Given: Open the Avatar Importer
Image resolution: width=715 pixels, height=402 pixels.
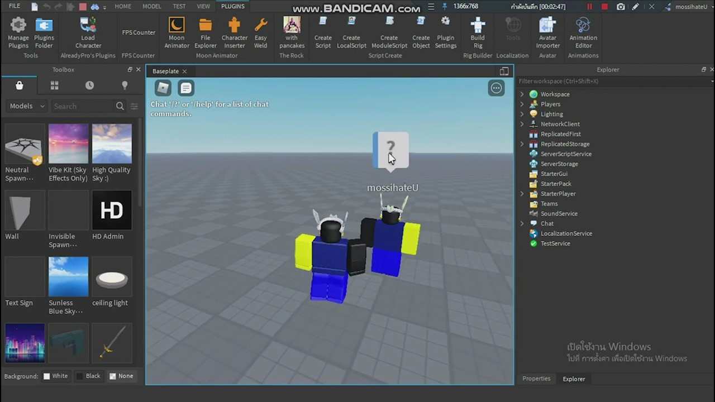Looking at the screenshot, I should [x=548, y=32].
